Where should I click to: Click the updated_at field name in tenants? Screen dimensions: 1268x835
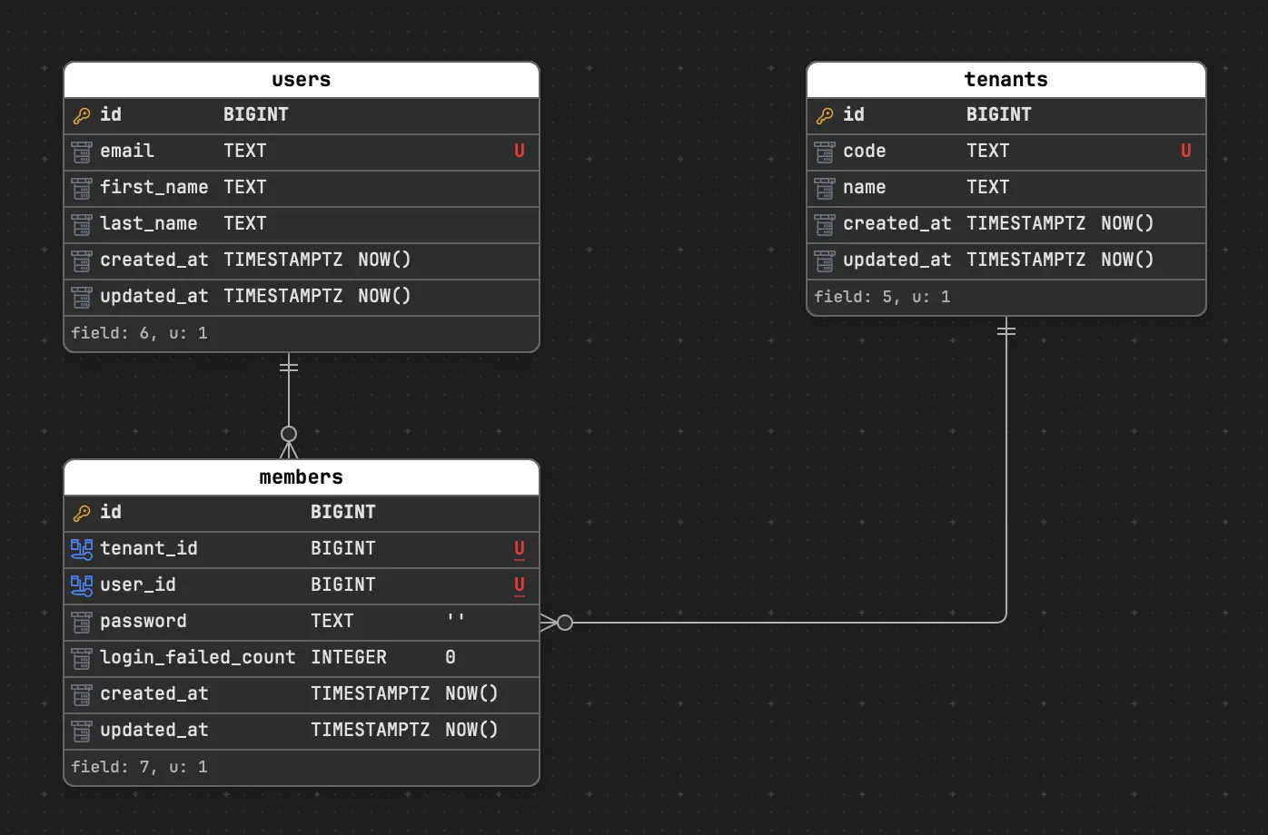click(x=897, y=260)
